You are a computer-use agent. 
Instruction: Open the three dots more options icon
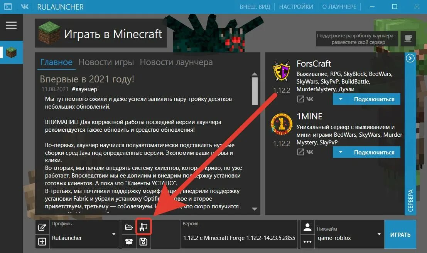pyautogui.click(x=307, y=241)
